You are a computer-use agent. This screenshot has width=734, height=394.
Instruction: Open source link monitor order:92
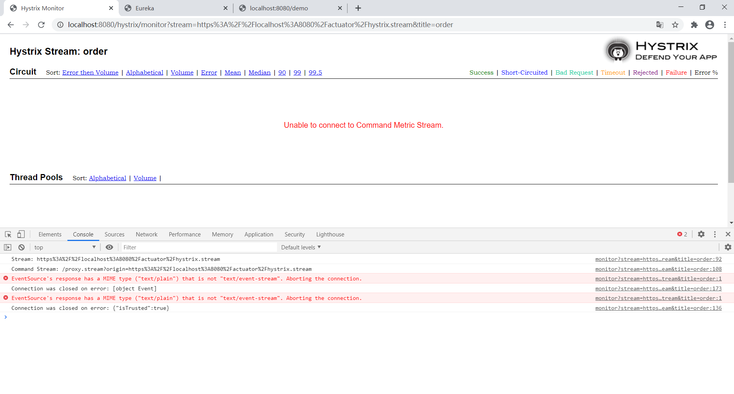coord(658,259)
